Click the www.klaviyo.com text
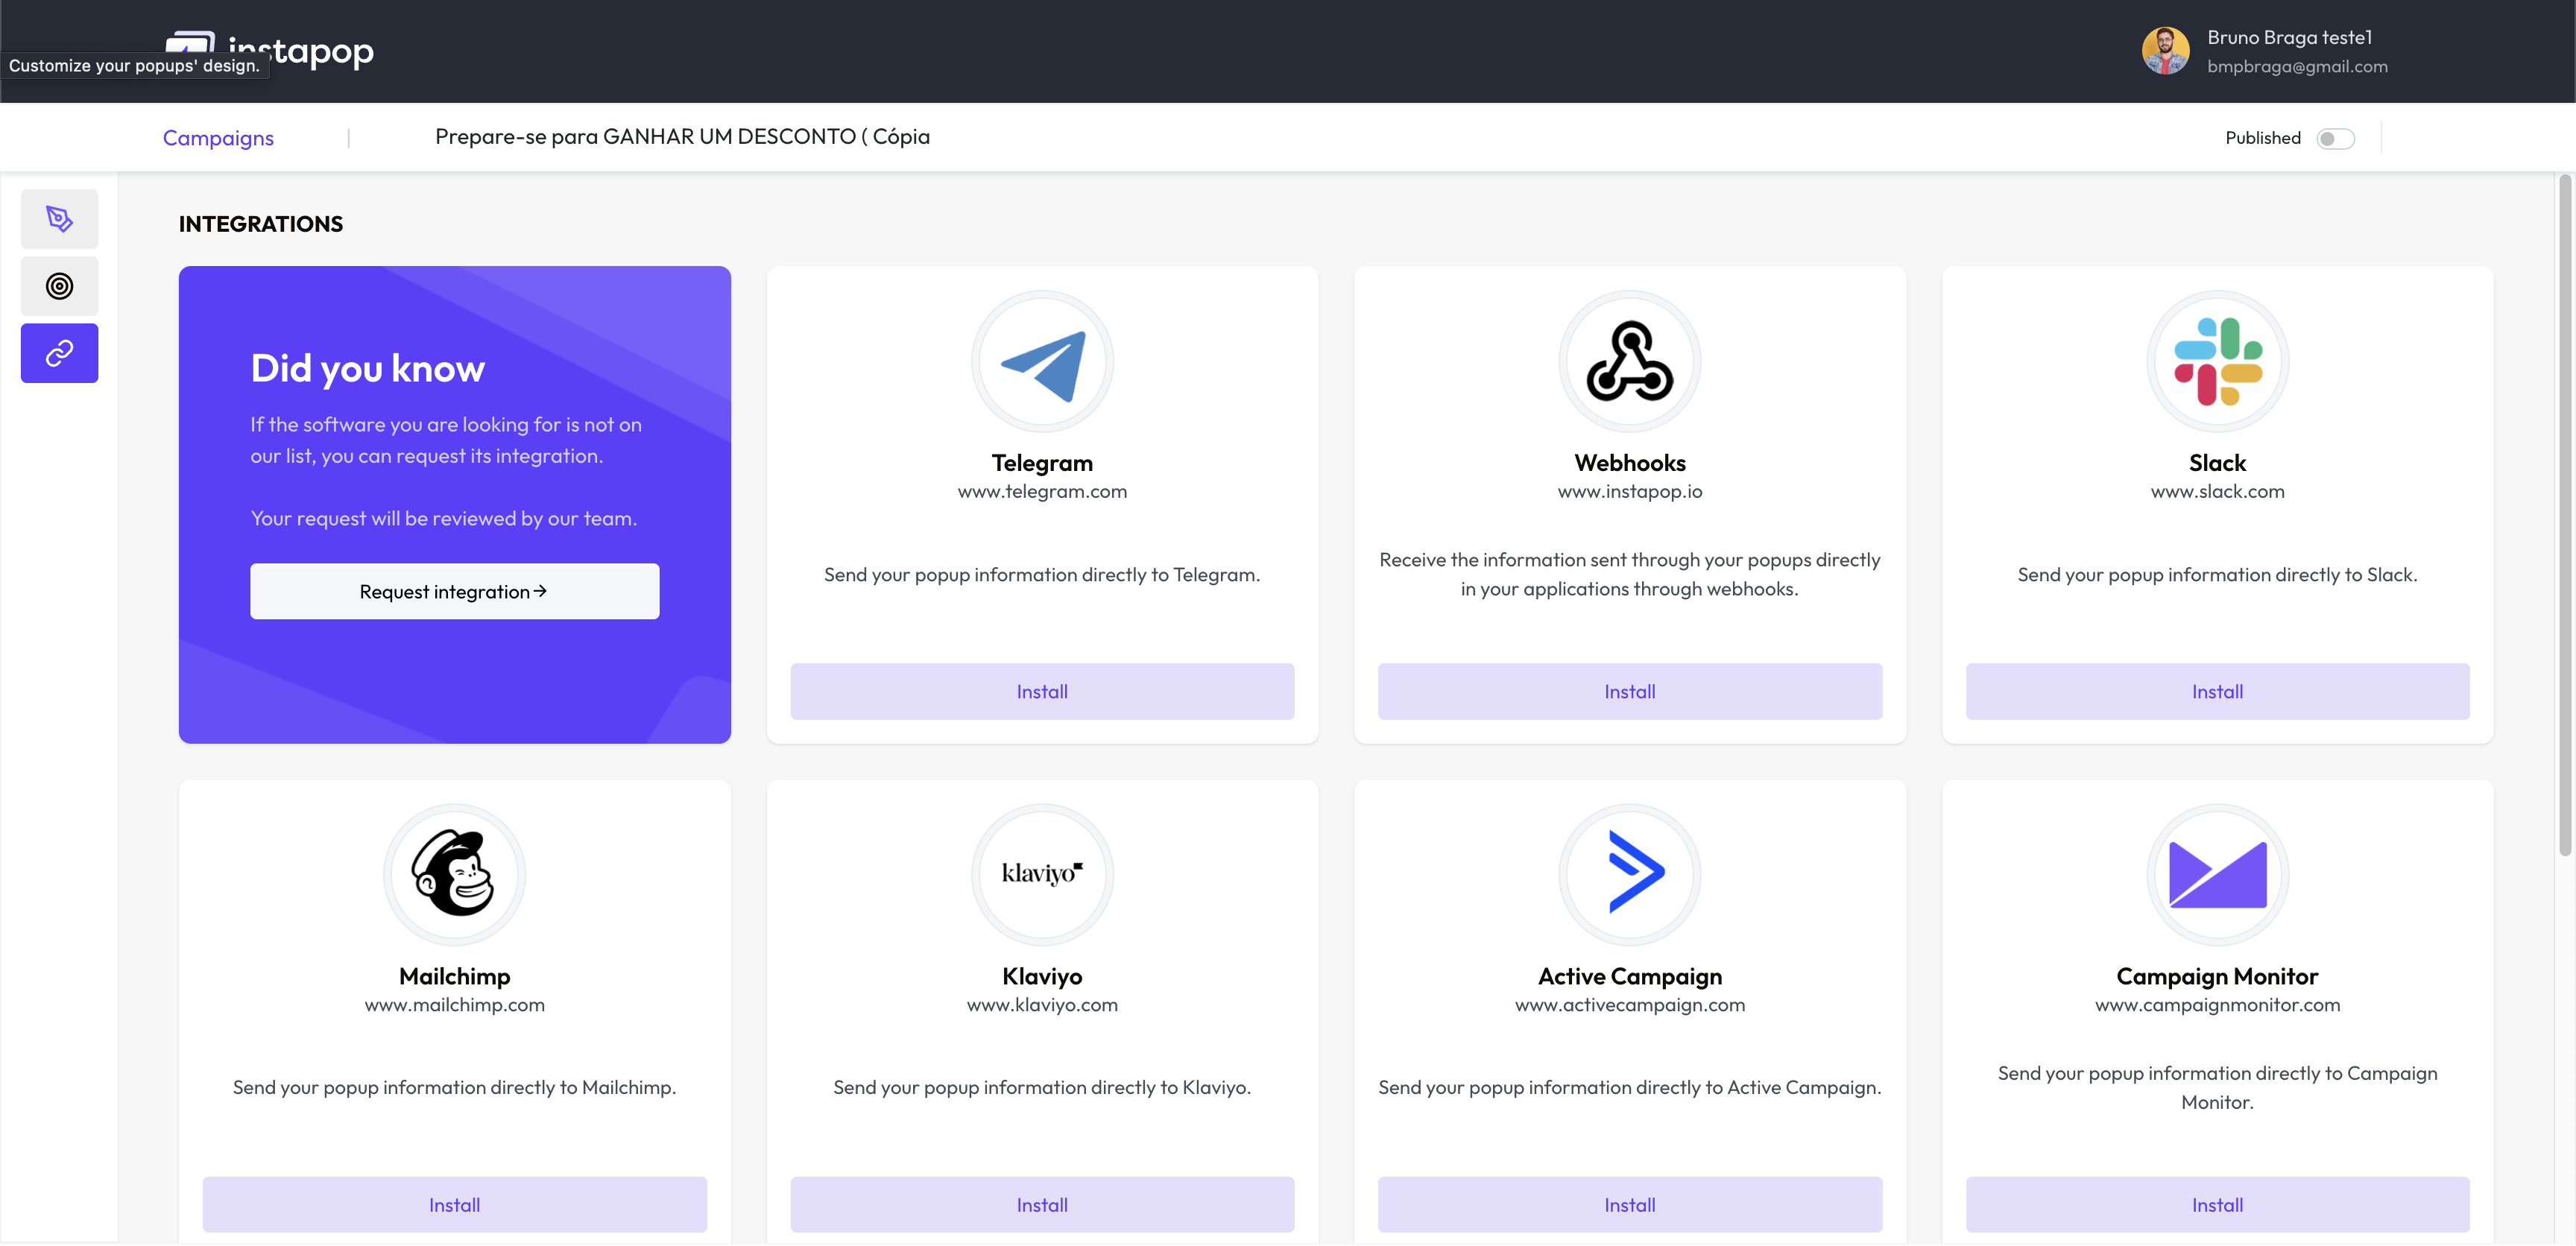This screenshot has height=1246, width=2576. tap(1042, 1004)
